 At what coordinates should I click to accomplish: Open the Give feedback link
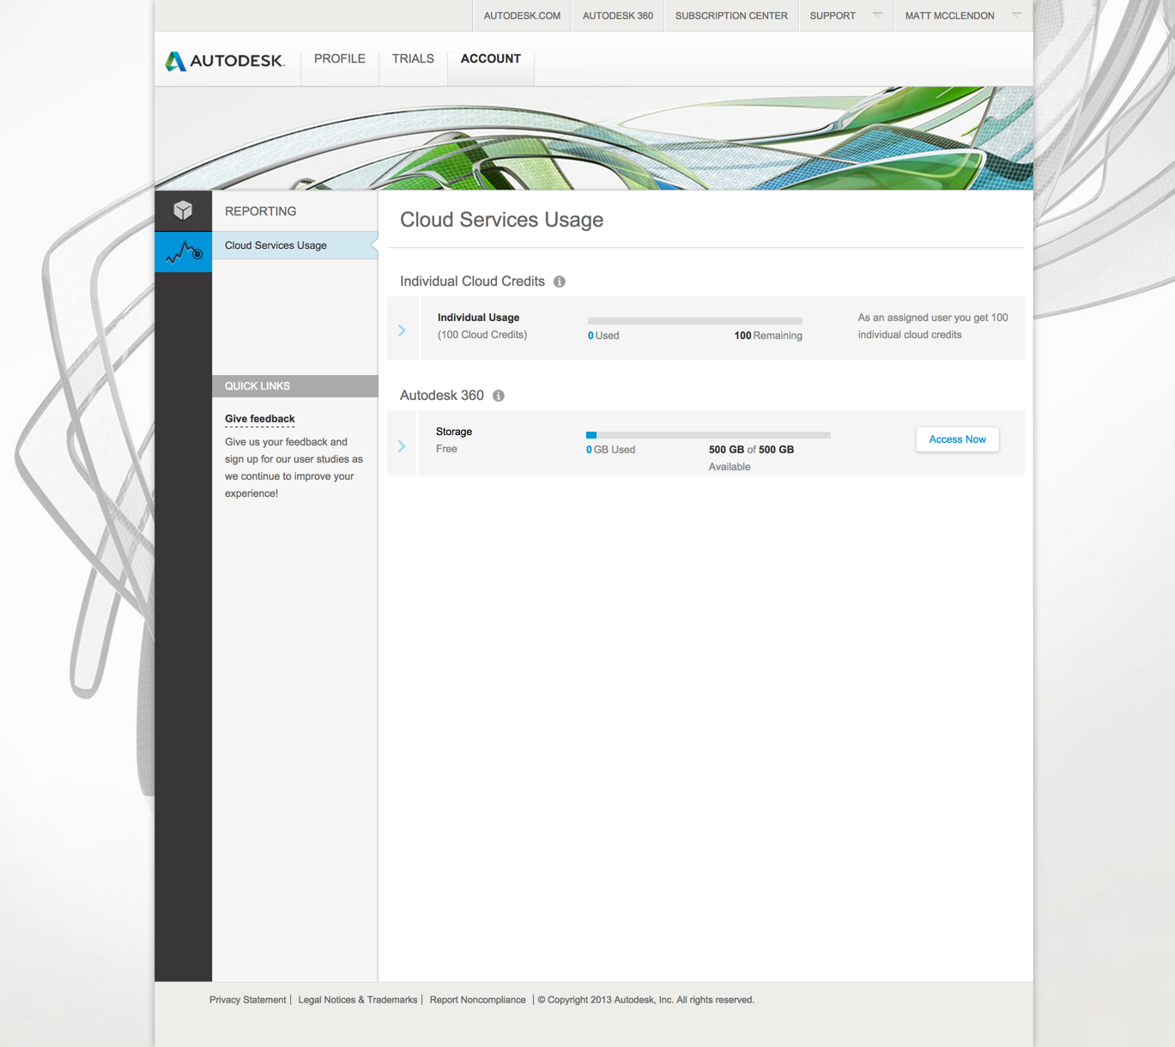pyautogui.click(x=260, y=419)
